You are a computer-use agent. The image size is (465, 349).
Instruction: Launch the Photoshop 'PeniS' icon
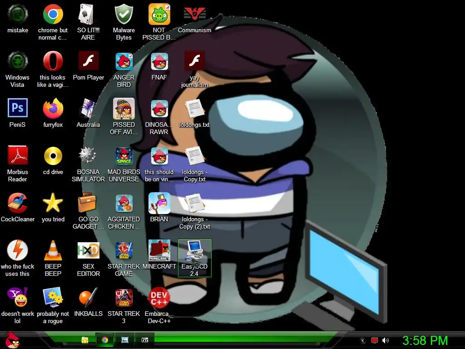click(18, 108)
